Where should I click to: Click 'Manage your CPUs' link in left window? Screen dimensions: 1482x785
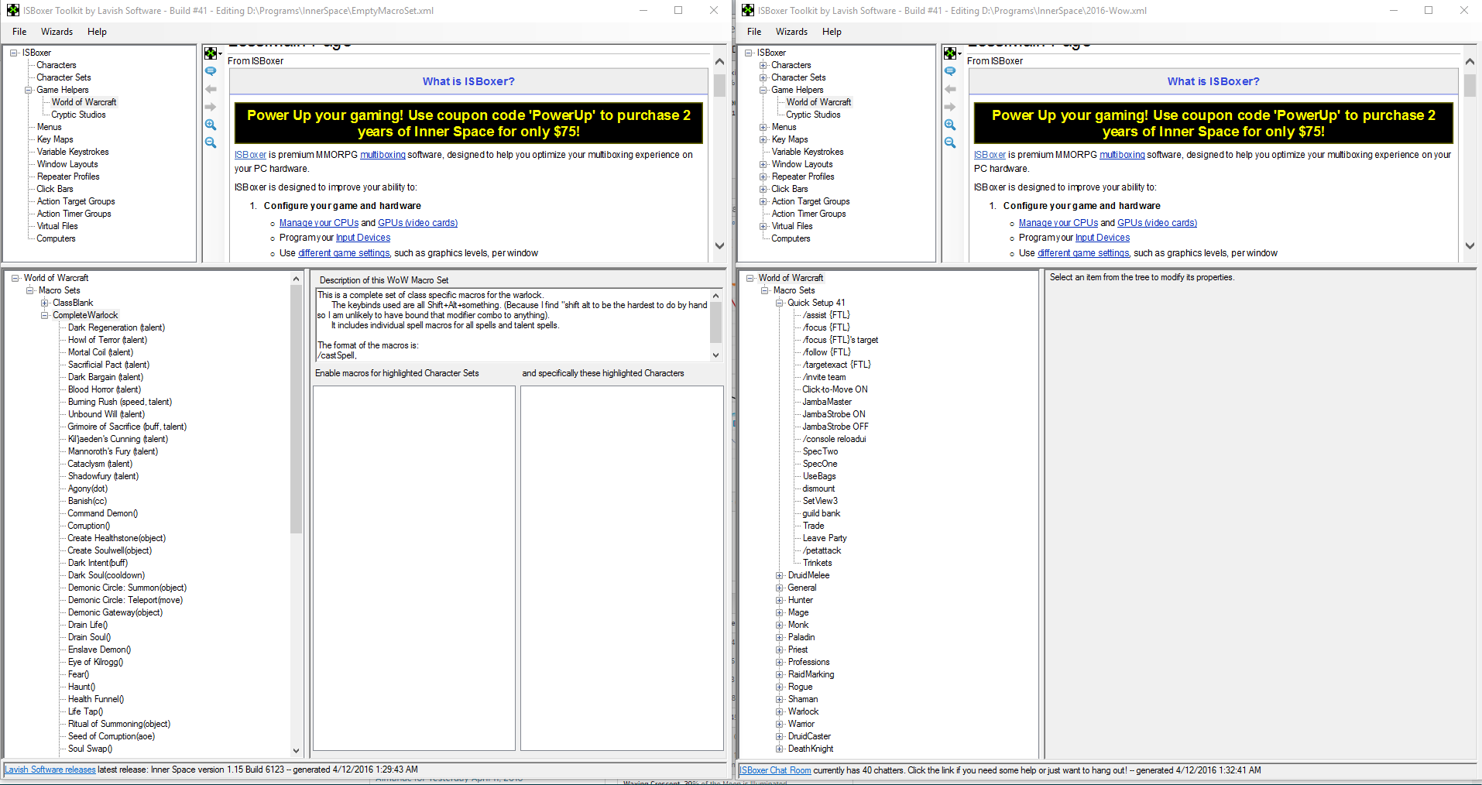(319, 223)
